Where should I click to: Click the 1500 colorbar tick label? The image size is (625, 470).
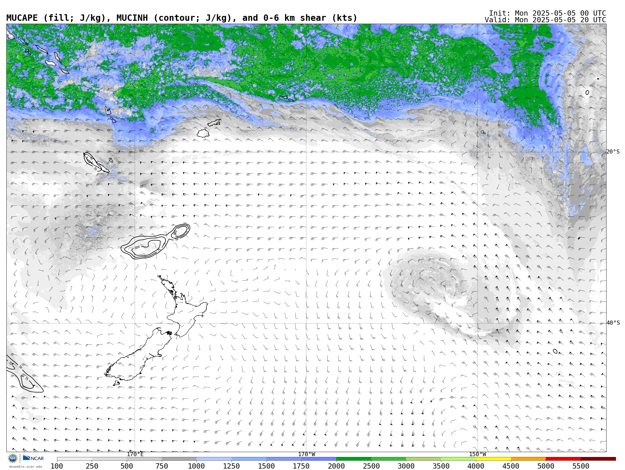(x=266, y=466)
